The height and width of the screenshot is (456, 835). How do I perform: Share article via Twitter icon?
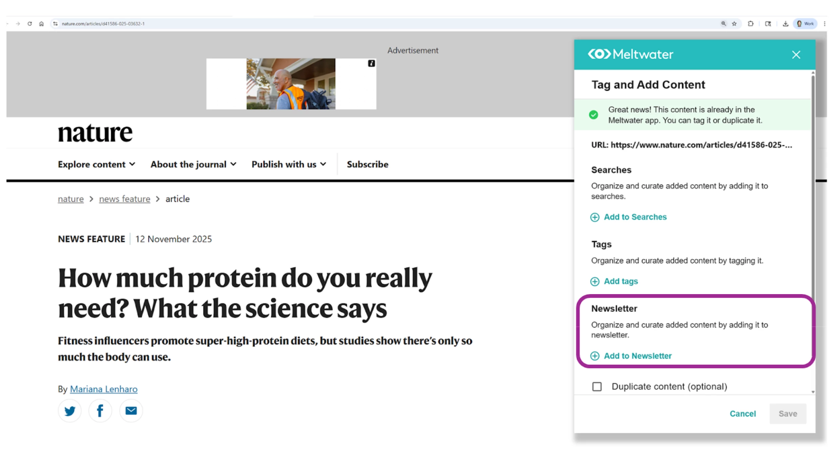point(70,411)
